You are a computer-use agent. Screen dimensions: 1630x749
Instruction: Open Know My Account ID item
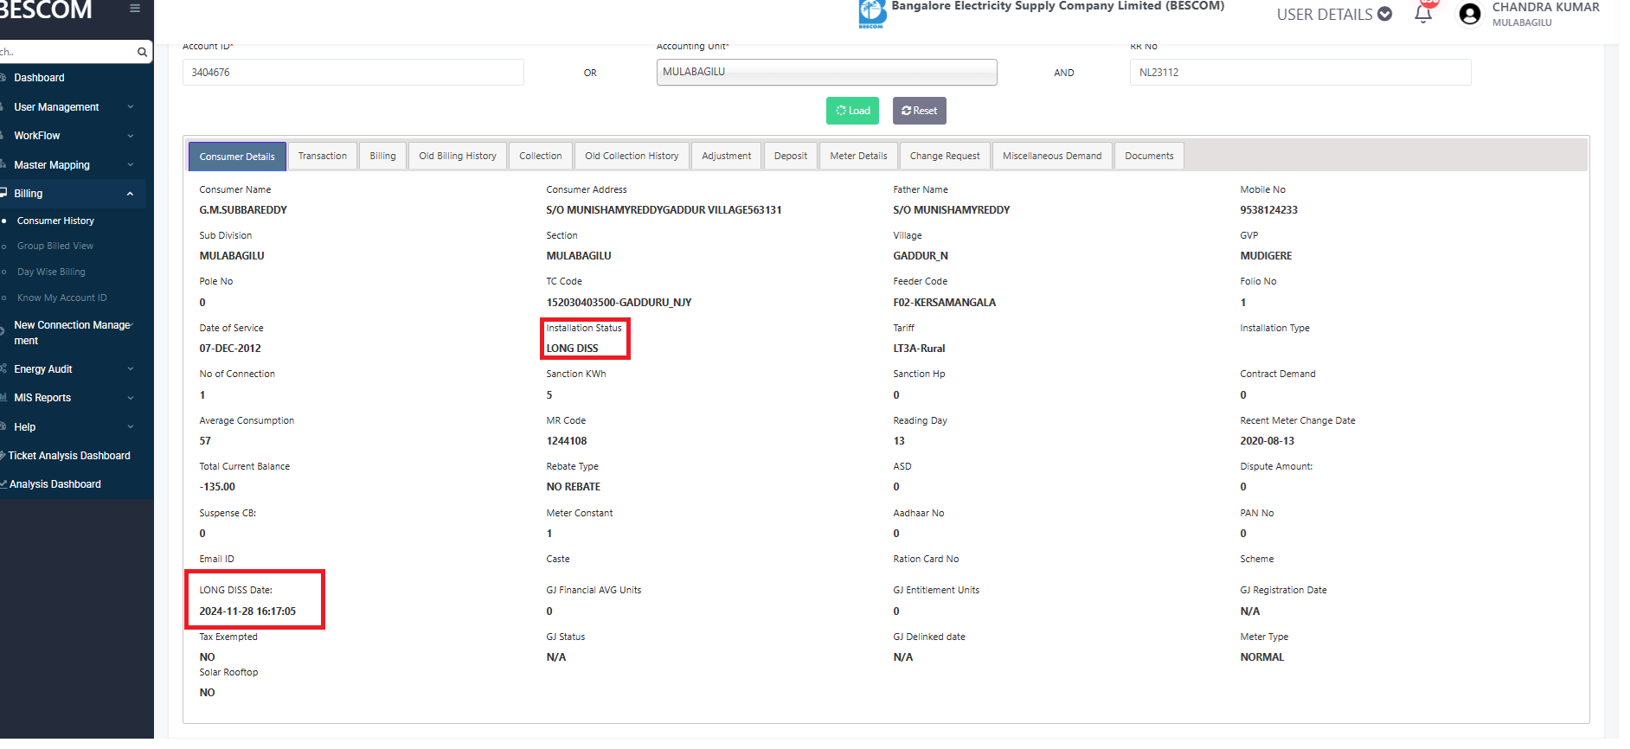62,298
